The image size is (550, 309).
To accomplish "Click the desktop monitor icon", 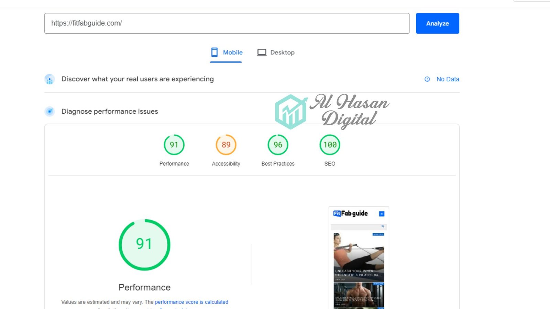I will point(262,53).
